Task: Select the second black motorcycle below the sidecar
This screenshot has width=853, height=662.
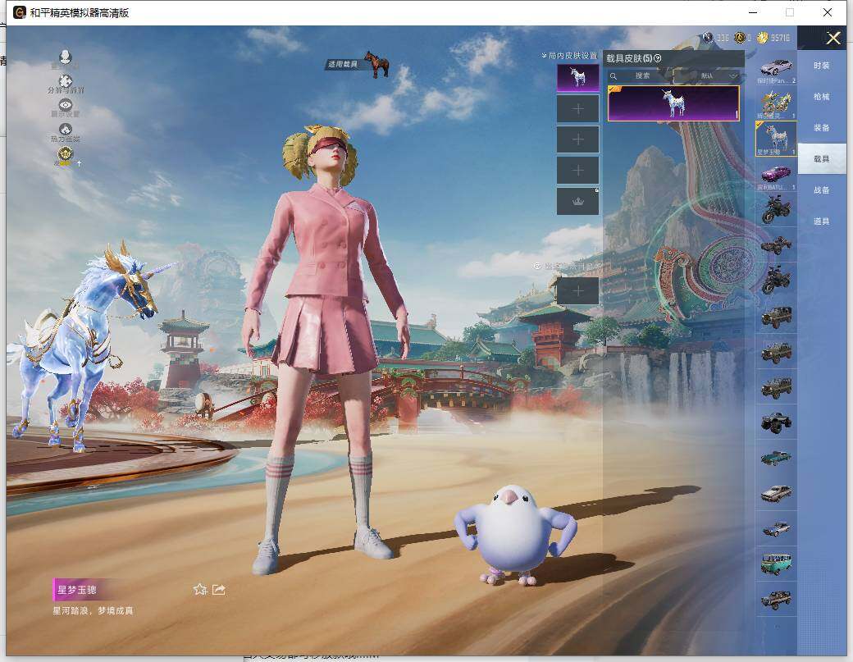Action: [x=776, y=281]
